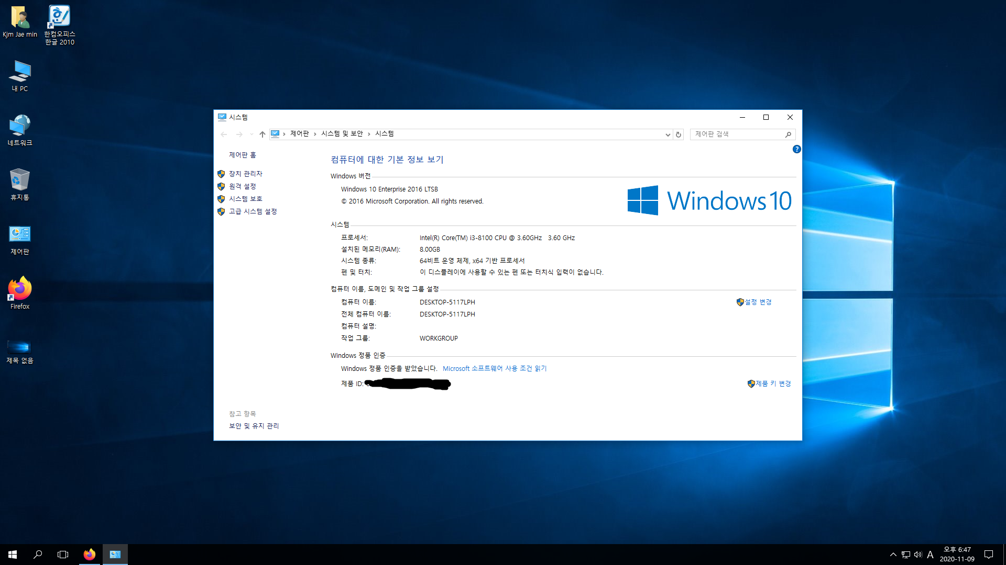The image size is (1006, 565).
Task: Open recent locations dropdown arrow
Action: [x=251, y=134]
